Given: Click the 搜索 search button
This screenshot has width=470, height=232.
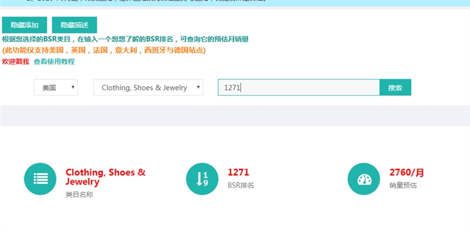Looking at the screenshot, I should coord(395,88).
